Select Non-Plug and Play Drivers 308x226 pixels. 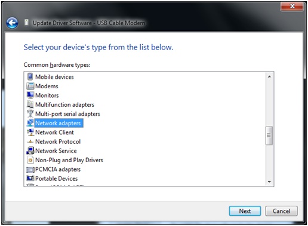tap(69, 160)
